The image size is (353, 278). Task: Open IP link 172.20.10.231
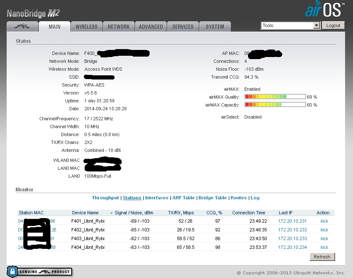(x=292, y=221)
